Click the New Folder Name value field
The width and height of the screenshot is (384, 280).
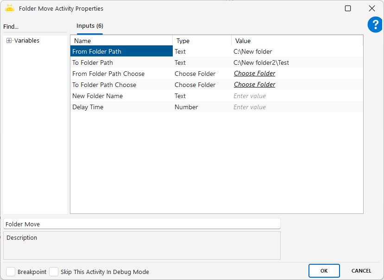pos(296,96)
